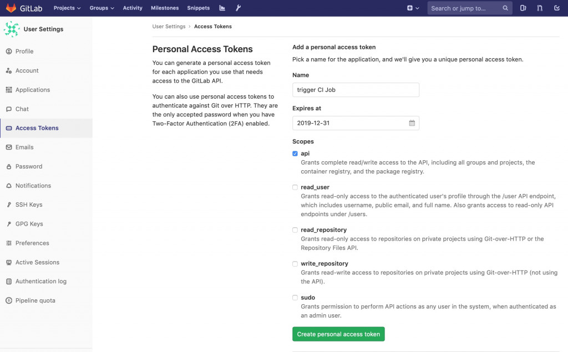568x352 pixels.
Task: Expand the Projects dropdown menu
Action: tap(67, 8)
